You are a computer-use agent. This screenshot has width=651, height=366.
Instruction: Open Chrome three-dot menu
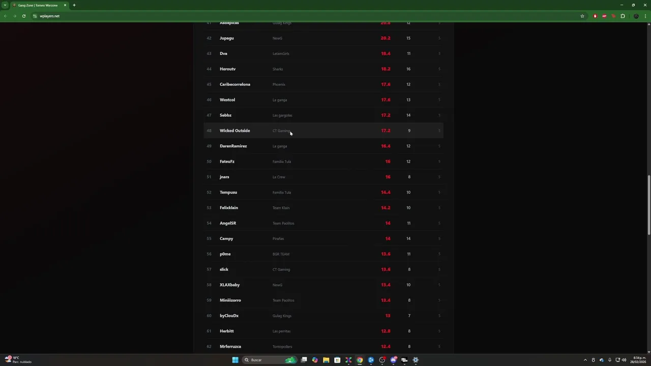[645, 16]
